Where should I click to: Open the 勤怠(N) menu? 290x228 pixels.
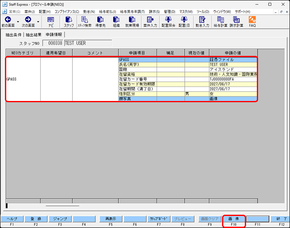(89, 12)
